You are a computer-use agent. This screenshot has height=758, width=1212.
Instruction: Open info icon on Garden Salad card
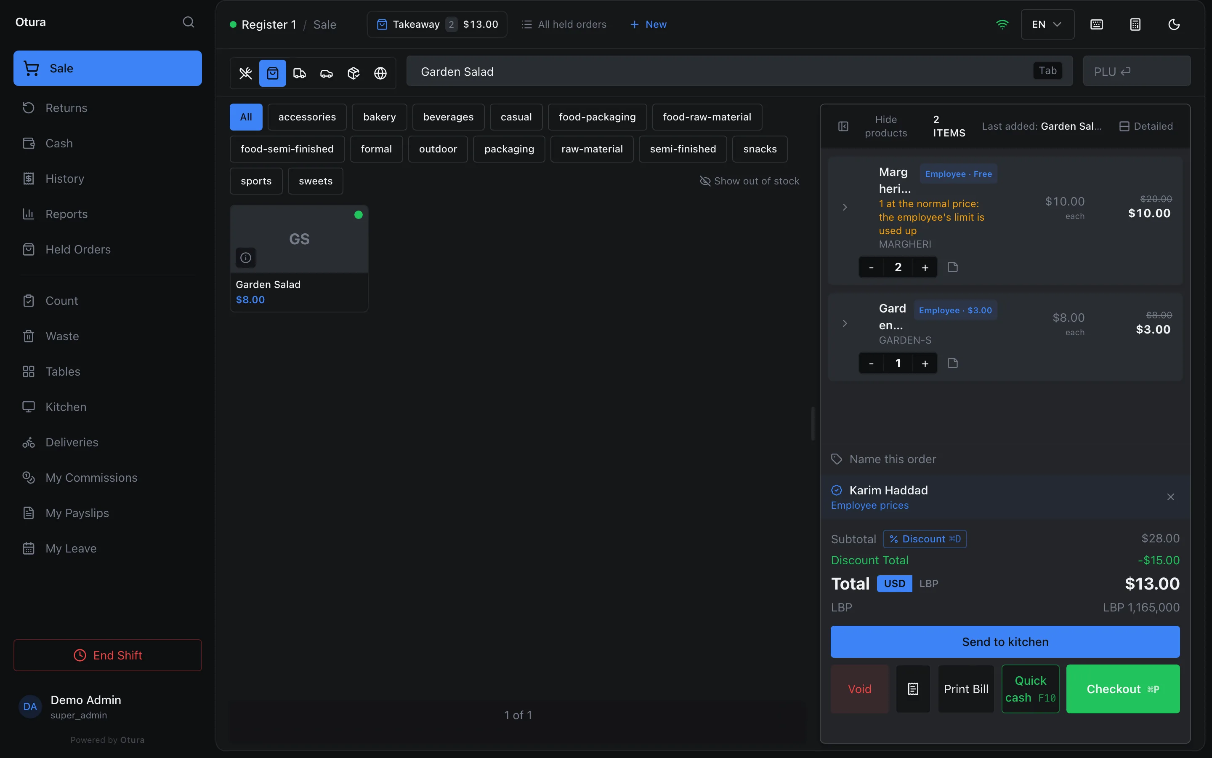point(245,258)
